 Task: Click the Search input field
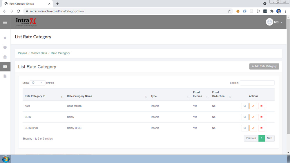(x=257, y=83)
